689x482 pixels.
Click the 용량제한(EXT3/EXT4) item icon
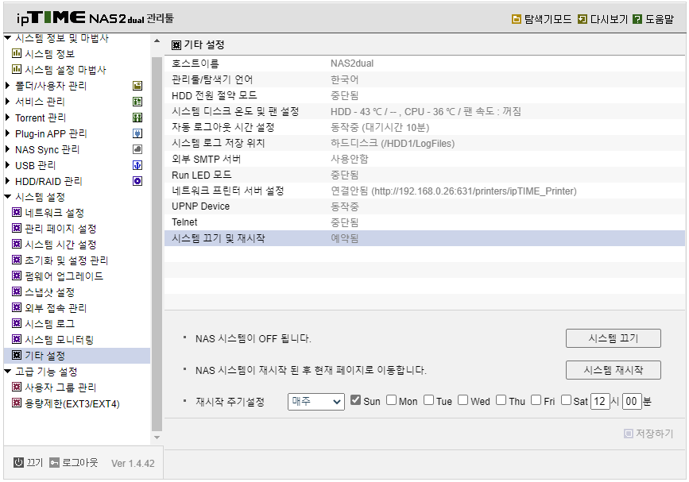(17, 403)
